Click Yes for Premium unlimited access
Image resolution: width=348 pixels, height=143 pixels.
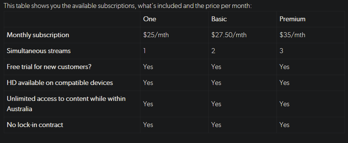click(284, 104)
